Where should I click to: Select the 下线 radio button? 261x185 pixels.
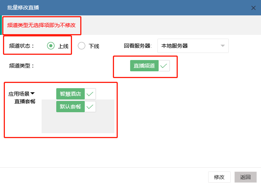coord(82,46)
